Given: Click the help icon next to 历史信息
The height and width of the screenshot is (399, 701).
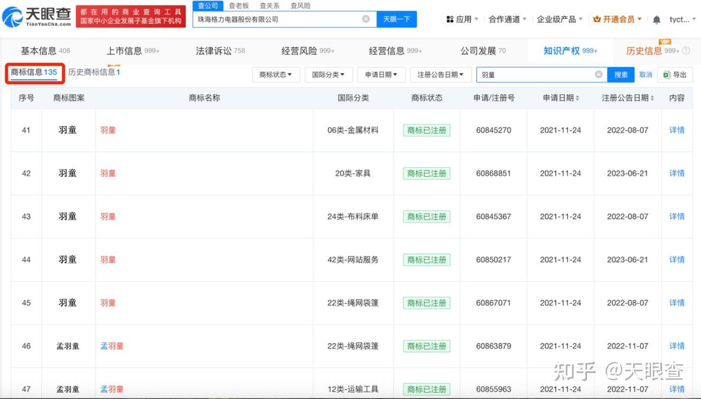Looking at the screenshot, I should 686,51.
